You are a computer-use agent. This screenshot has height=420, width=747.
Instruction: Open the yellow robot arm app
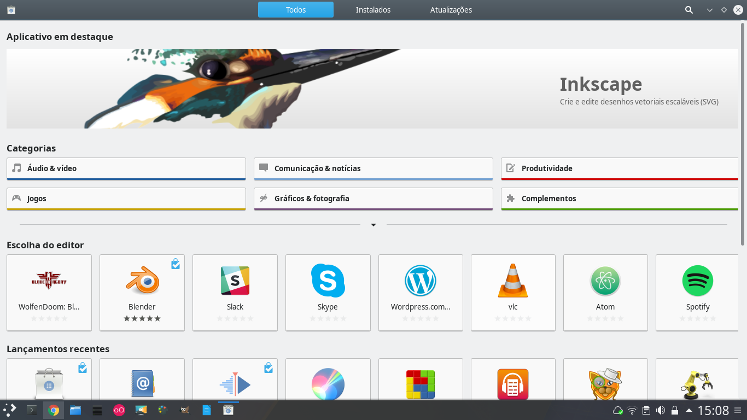(x=698, y=379)
